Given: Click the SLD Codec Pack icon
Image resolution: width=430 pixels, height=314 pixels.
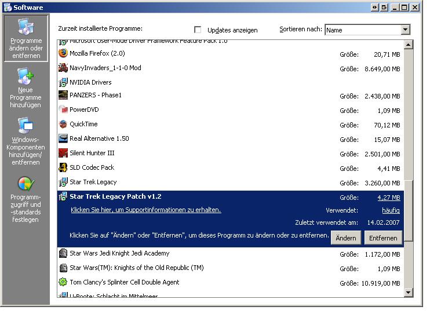Looking at the screenshot, I should [x=63, y=167].
